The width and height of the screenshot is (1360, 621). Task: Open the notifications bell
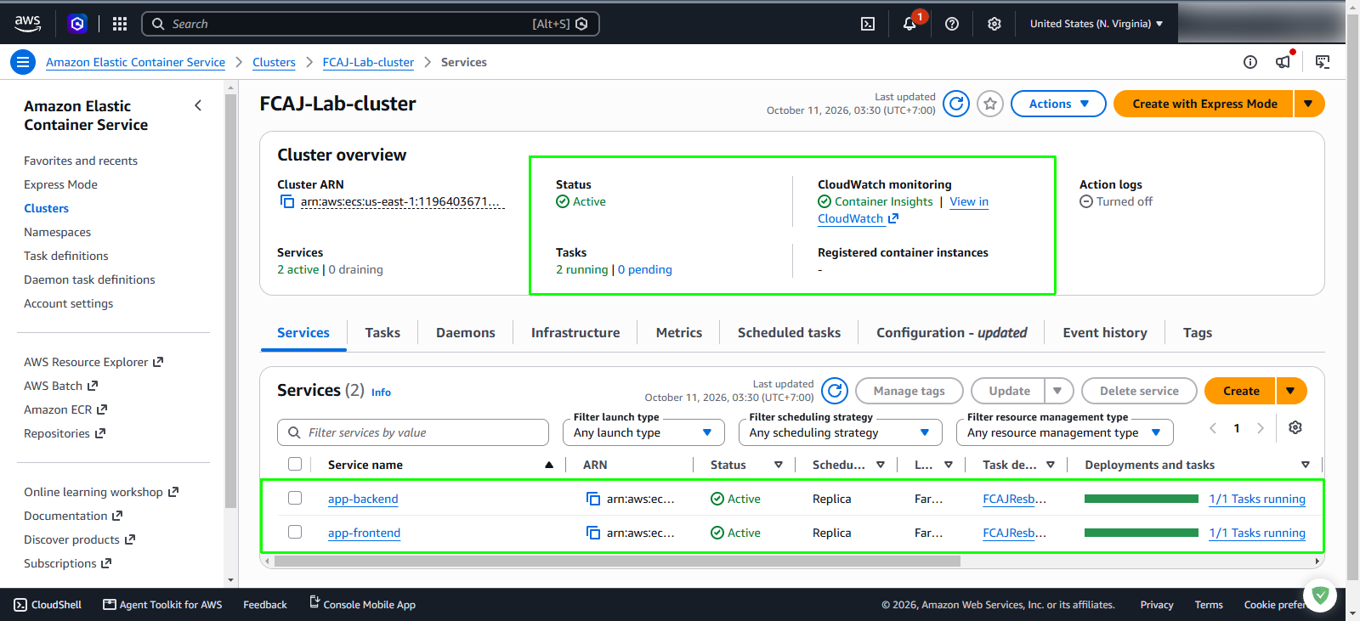click(x=909, y=24)
